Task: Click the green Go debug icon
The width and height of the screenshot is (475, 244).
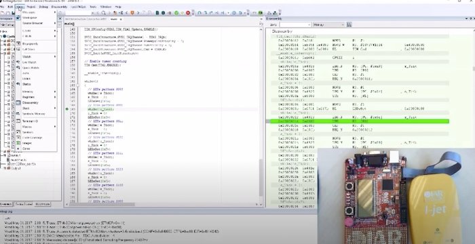Action: click(176, 13)
